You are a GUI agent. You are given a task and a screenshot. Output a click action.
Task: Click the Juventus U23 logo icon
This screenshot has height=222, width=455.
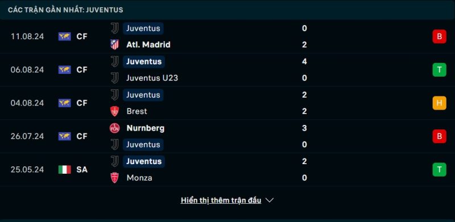pyautogui.click(x=115, y=78)
